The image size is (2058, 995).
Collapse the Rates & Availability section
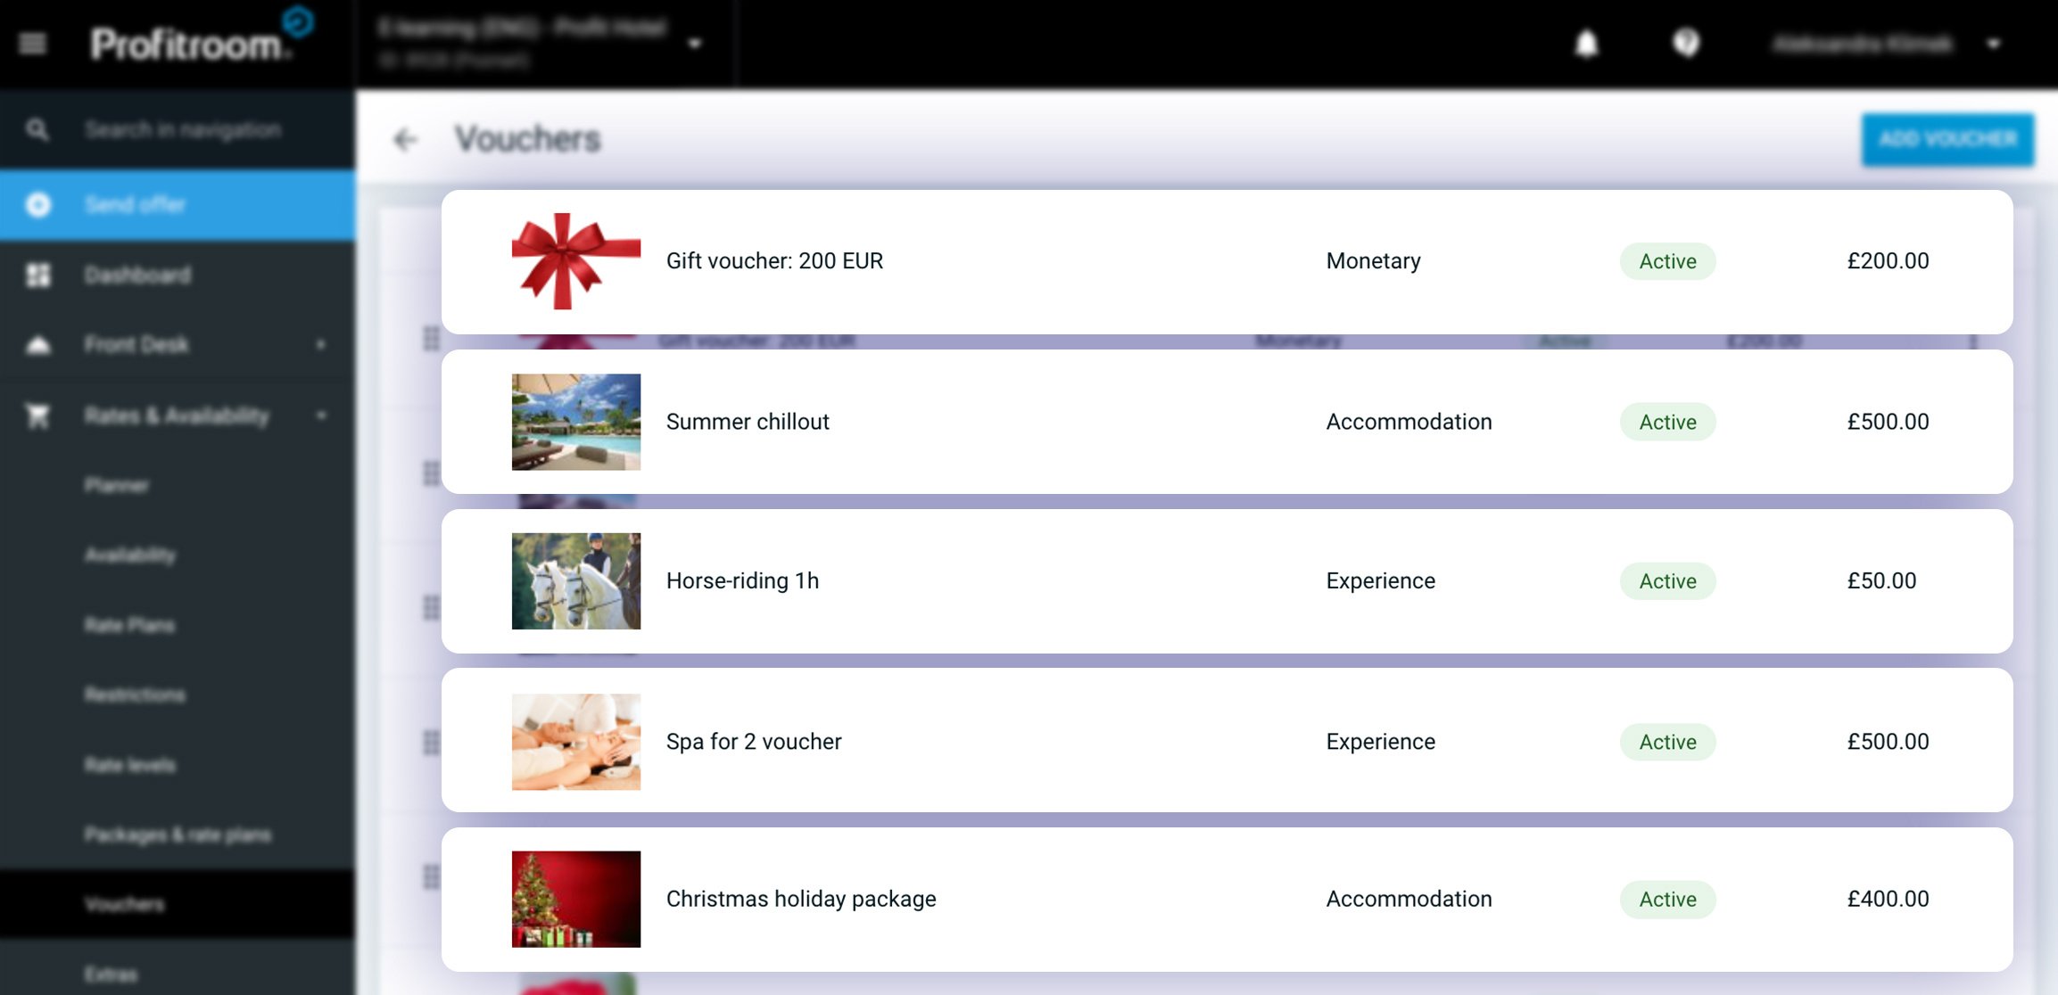[x=321, y=415]
